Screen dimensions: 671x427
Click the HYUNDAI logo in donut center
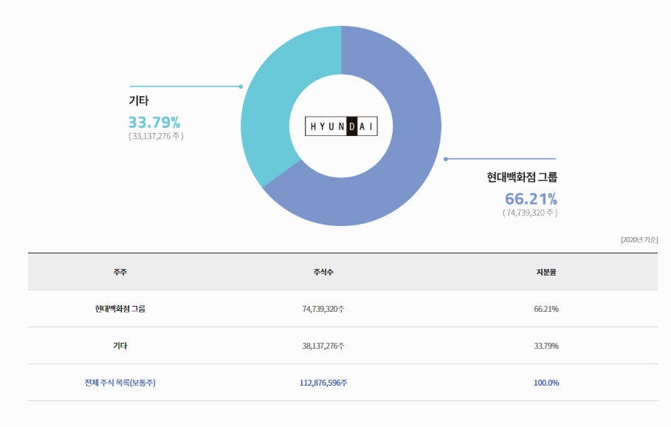[341, 126]
